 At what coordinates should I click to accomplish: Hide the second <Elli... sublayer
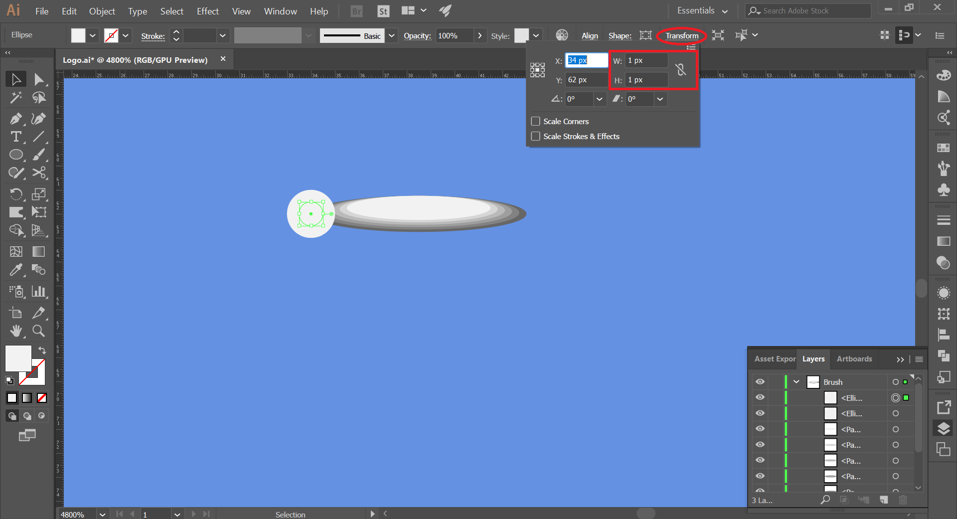pos(760,413)
